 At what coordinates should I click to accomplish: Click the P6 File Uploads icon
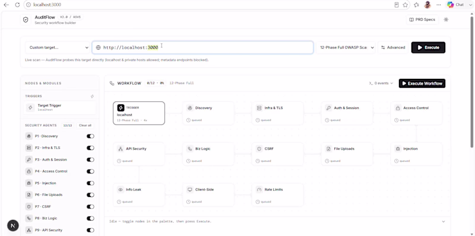(x=28, y=195)
